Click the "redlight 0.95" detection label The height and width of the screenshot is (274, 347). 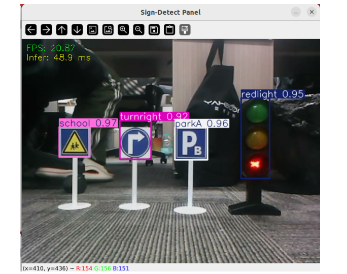click(x=272, y=94)
